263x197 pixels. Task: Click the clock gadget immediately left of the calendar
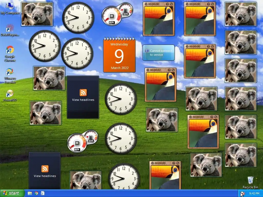pyautogui.click(x=77, y=53)
